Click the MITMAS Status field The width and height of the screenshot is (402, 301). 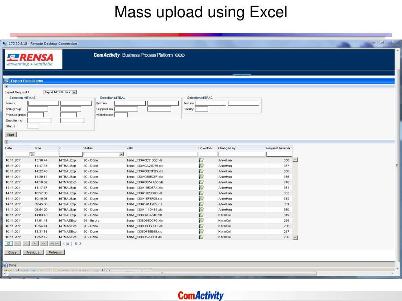(x=33, y=126)
